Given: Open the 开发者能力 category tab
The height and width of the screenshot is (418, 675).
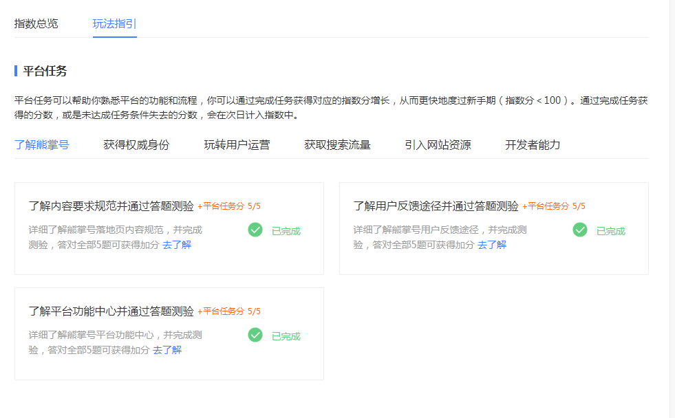Looking at the screenshot, I should [533, 144].
